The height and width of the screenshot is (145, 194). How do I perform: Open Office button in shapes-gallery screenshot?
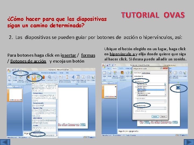tap(9, 71)
